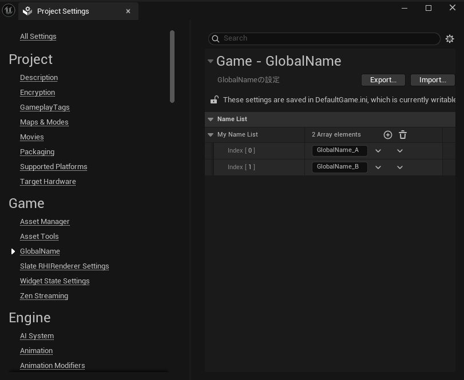This screenshot has height=380, width=464.
Task: Collapse the My Name List array
Action: (211, 135)
